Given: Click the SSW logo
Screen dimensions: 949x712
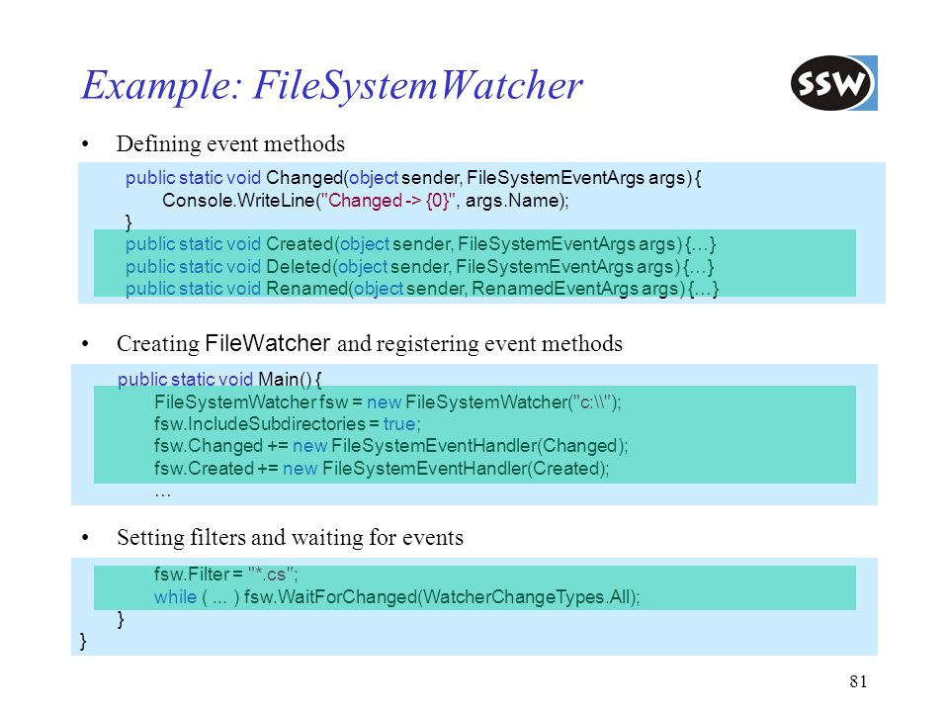Looking at the screenshot, I should pos(834,83).
